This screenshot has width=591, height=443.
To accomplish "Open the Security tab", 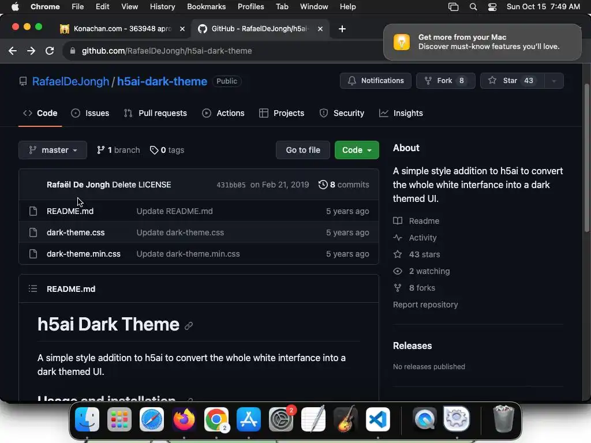I will 342,113.
